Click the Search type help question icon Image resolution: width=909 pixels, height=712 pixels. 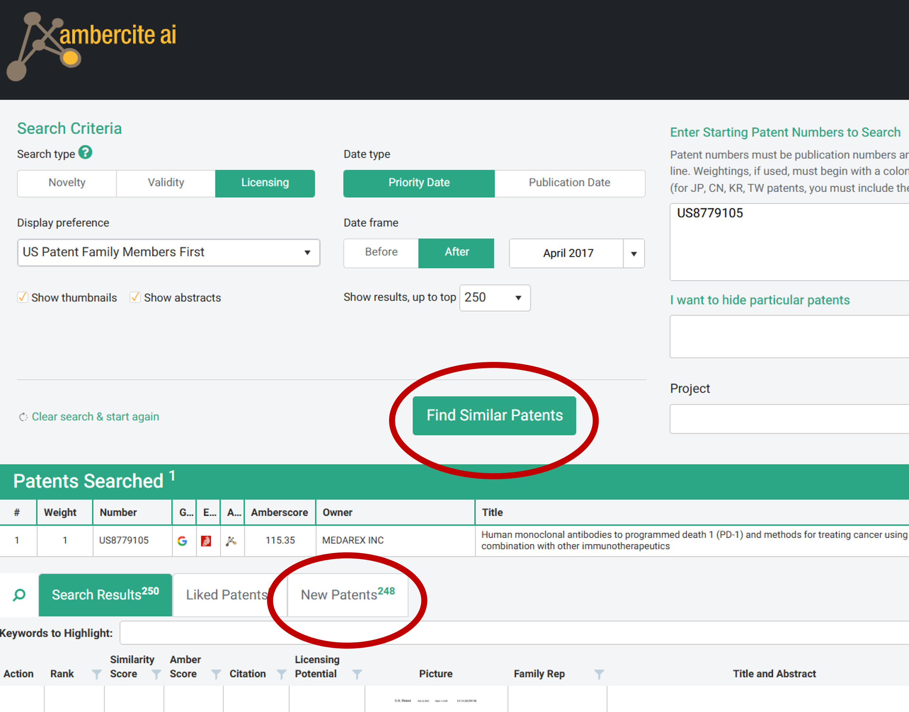coord(85,153)
